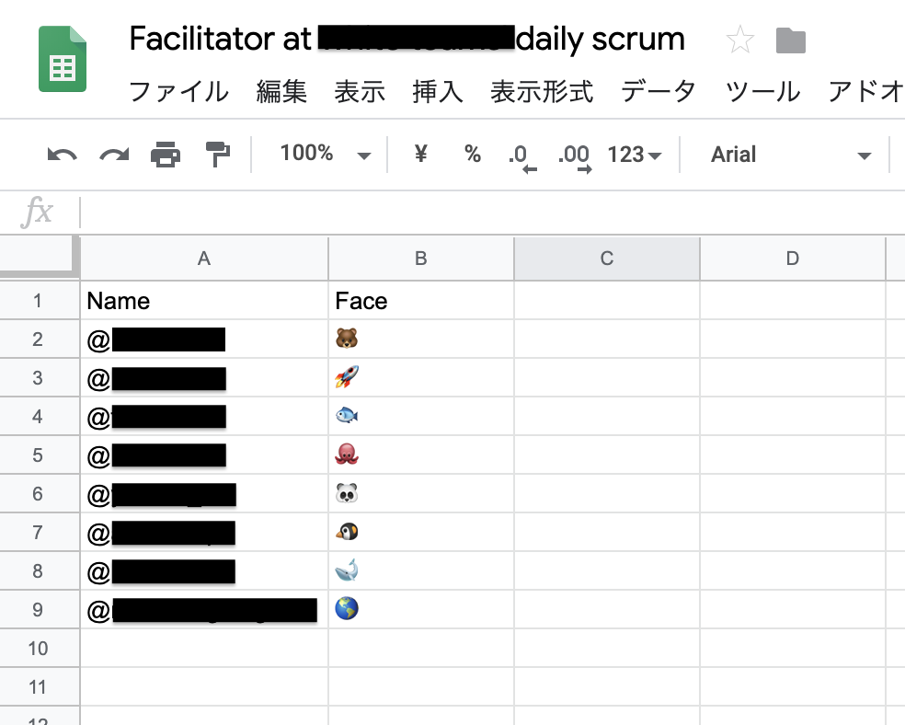Select the Face header cell
Image resolution: width=905 pixels, height=725 pixels.
pyautogui.click(x=420, y=301)
